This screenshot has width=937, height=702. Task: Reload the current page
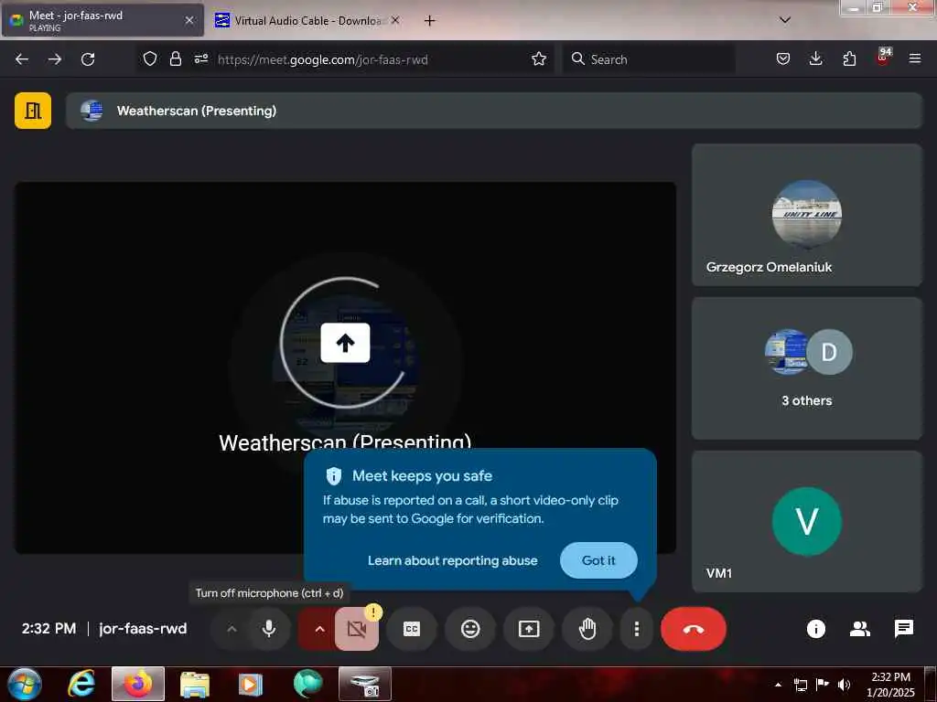tap(88, 59)
